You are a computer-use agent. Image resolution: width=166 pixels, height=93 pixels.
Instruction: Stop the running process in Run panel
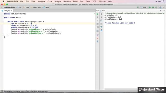coord(98,17)
